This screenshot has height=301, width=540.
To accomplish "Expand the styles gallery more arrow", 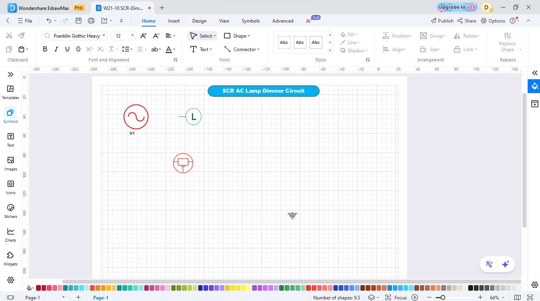I will [x=330, y=50].
